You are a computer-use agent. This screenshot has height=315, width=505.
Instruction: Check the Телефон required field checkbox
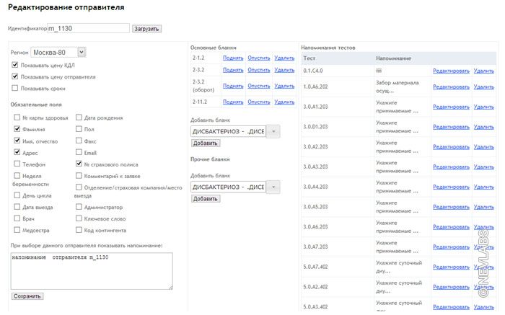16,164
